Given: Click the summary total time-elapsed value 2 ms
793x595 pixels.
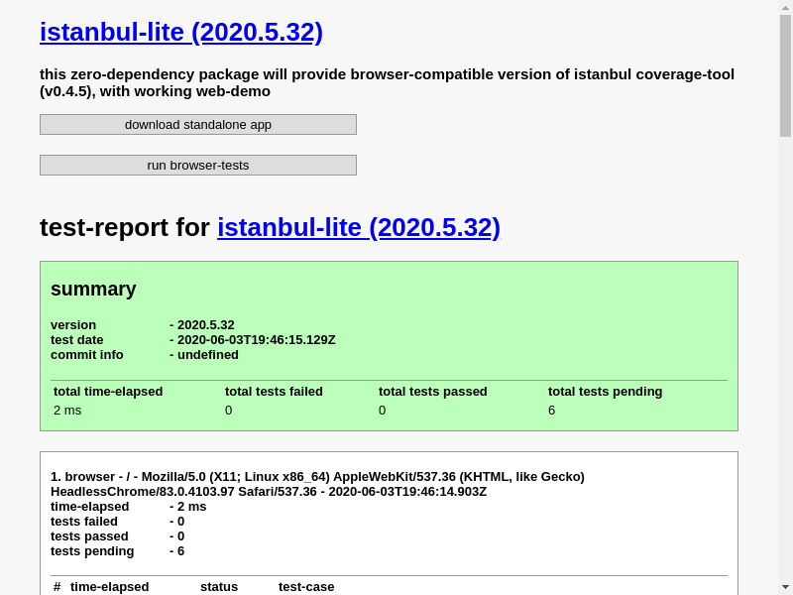Looking at the screenshot, I should (x=67, y=411).
